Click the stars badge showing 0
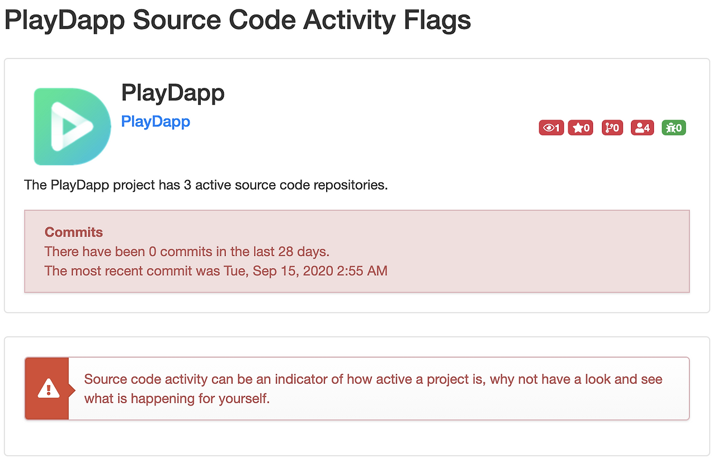Screen dimensions: 716x462 [x=581, y=128]
